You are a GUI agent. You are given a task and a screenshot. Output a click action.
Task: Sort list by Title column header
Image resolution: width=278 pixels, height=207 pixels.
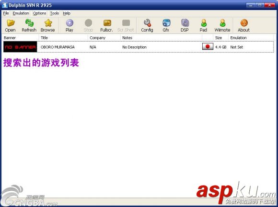click(63, 38)
